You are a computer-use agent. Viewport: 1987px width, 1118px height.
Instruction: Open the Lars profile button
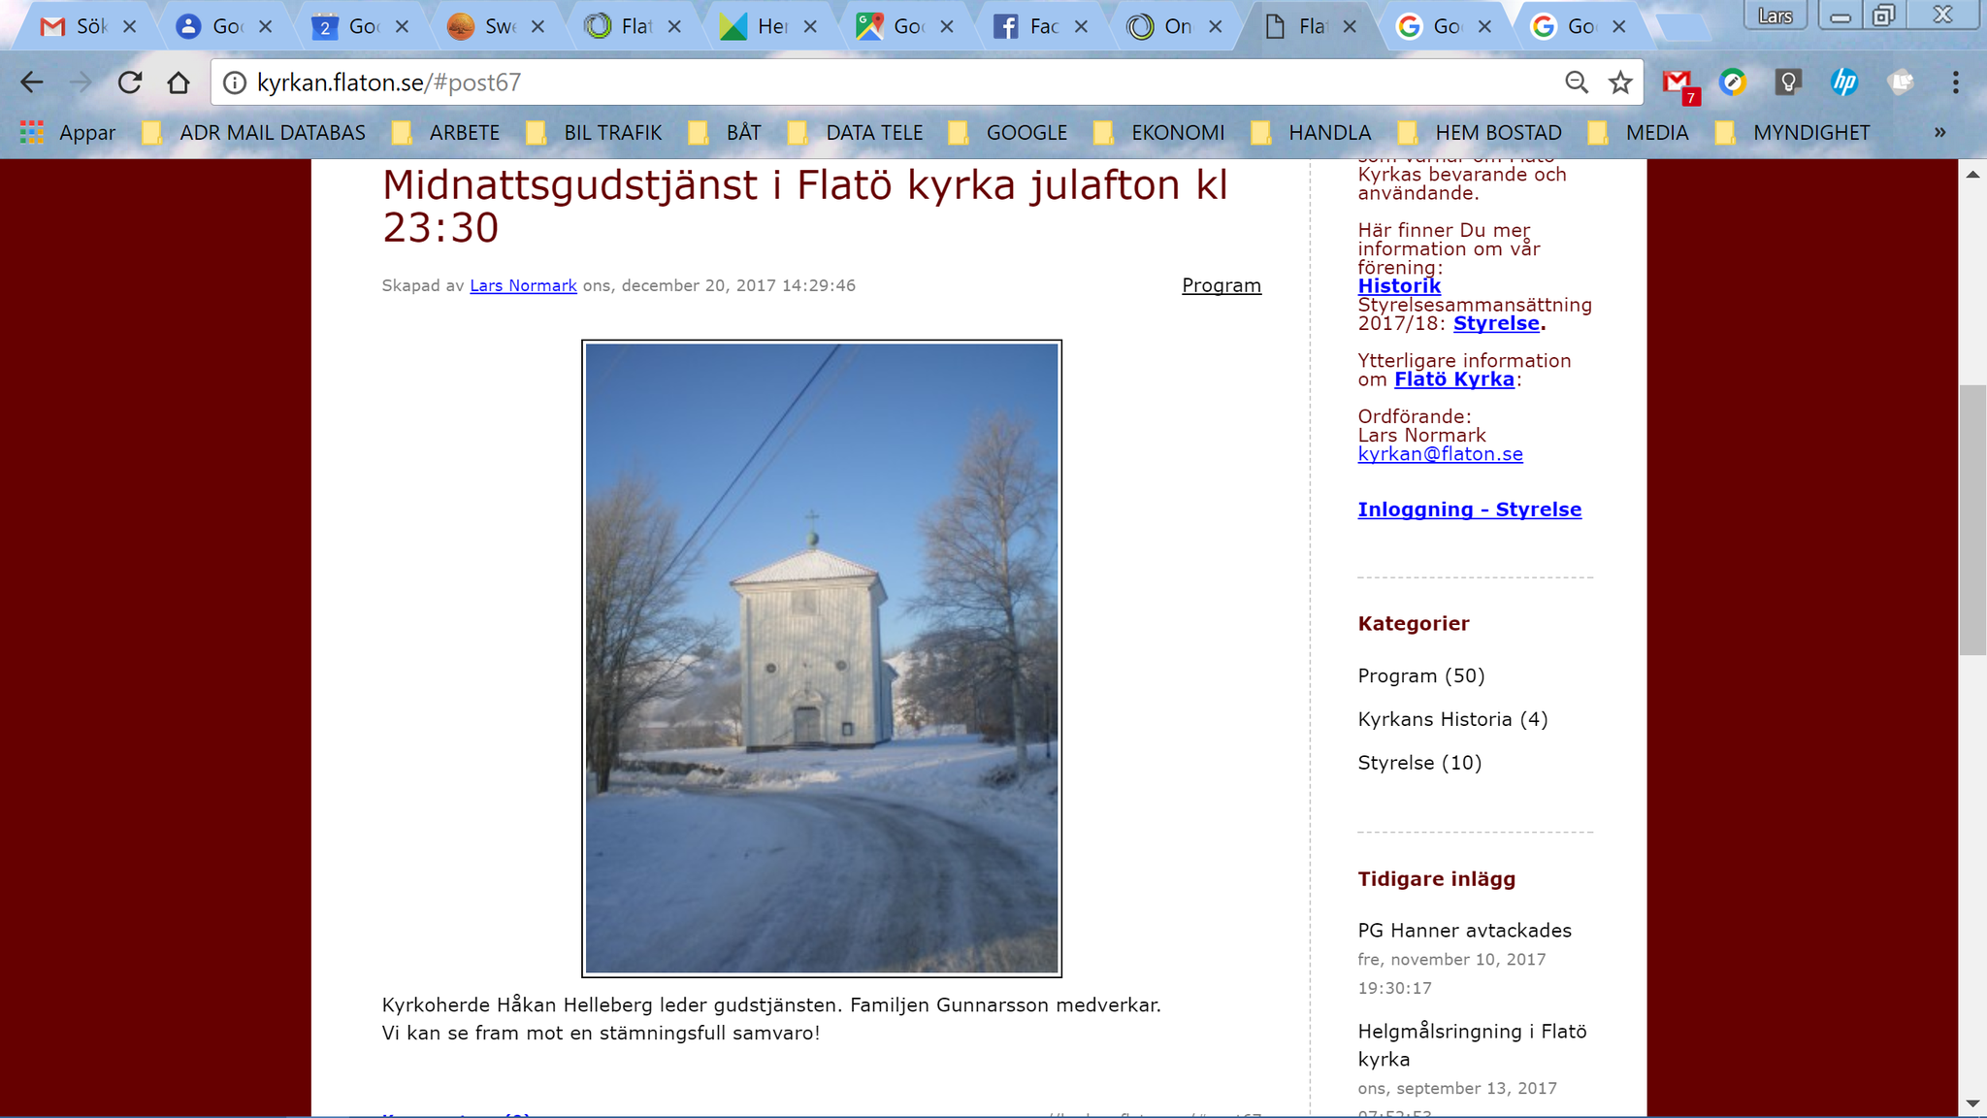1775,16
